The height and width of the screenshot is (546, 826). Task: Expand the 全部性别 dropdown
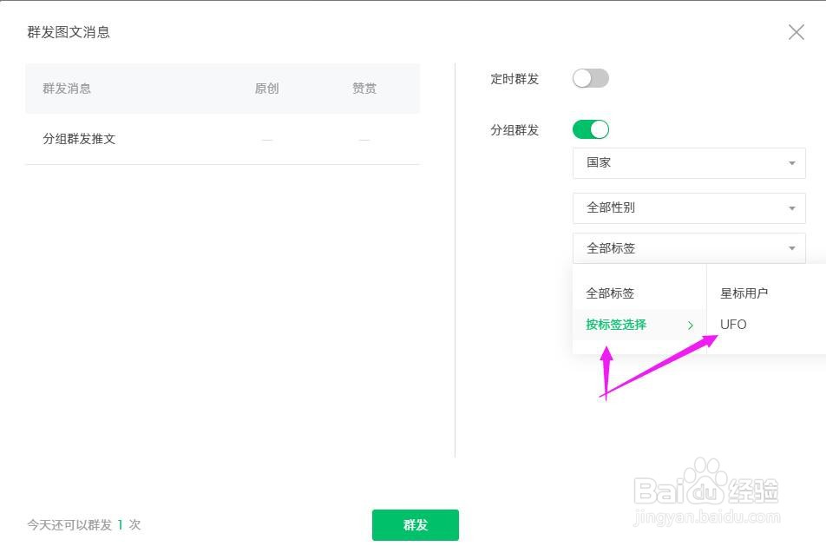[x=689, y=208]
